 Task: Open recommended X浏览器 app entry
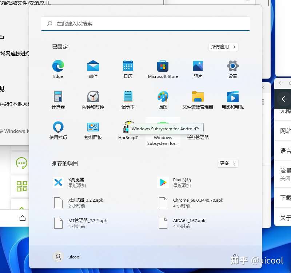[93, 182]
